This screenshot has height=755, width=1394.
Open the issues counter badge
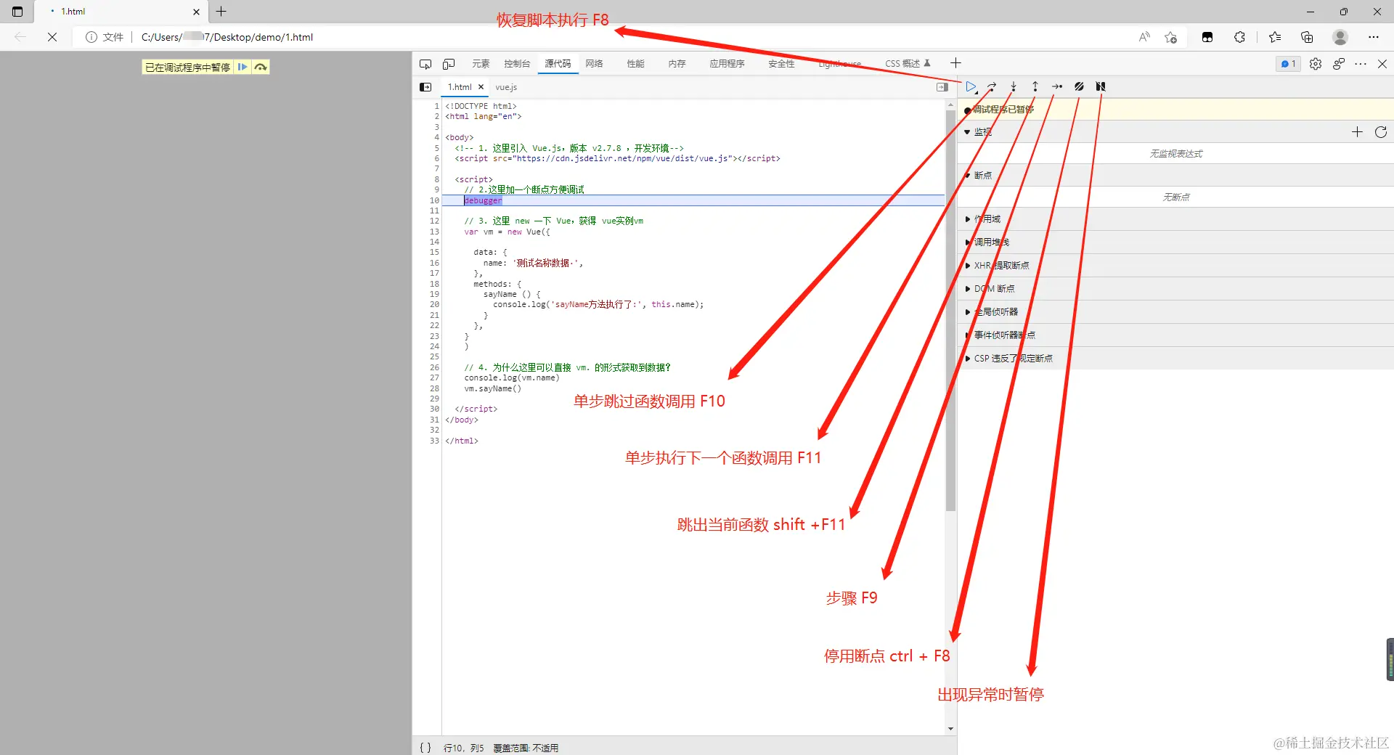[x=1289, y=64]
